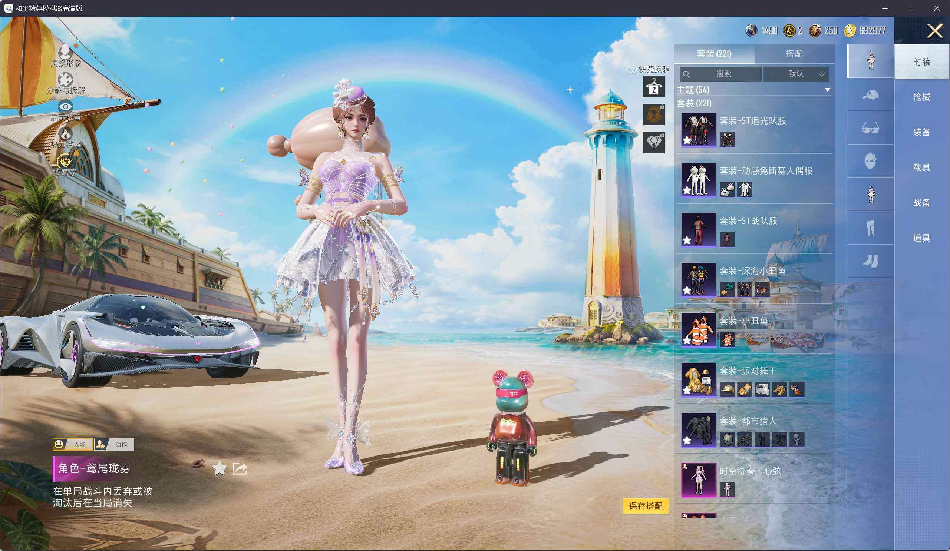Select quick outfit slot 2 hanger icon
This screenshot has height=551, width=950.
(654, 86)
